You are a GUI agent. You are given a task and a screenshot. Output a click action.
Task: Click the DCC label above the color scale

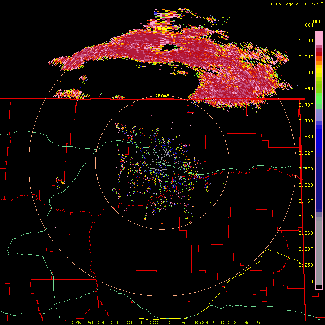[x=317, y=22]
